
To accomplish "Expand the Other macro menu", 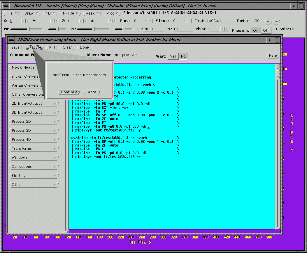I will pyautogui.click(x=34, y=185).
